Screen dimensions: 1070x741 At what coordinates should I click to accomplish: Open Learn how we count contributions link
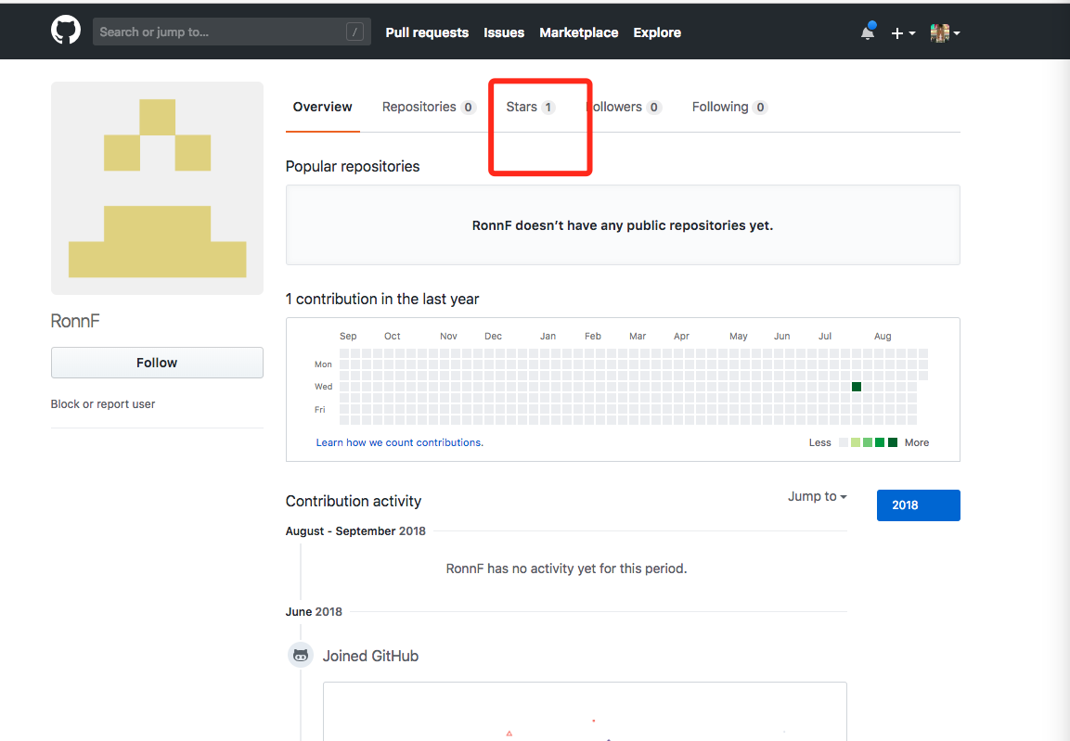pyautogui.click(x=399, y=442)
